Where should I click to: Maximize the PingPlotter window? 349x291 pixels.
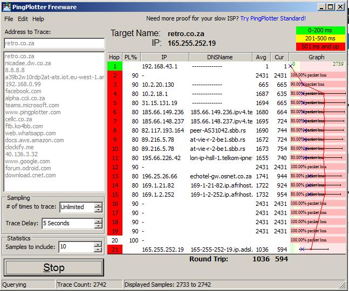pos(331,7)
